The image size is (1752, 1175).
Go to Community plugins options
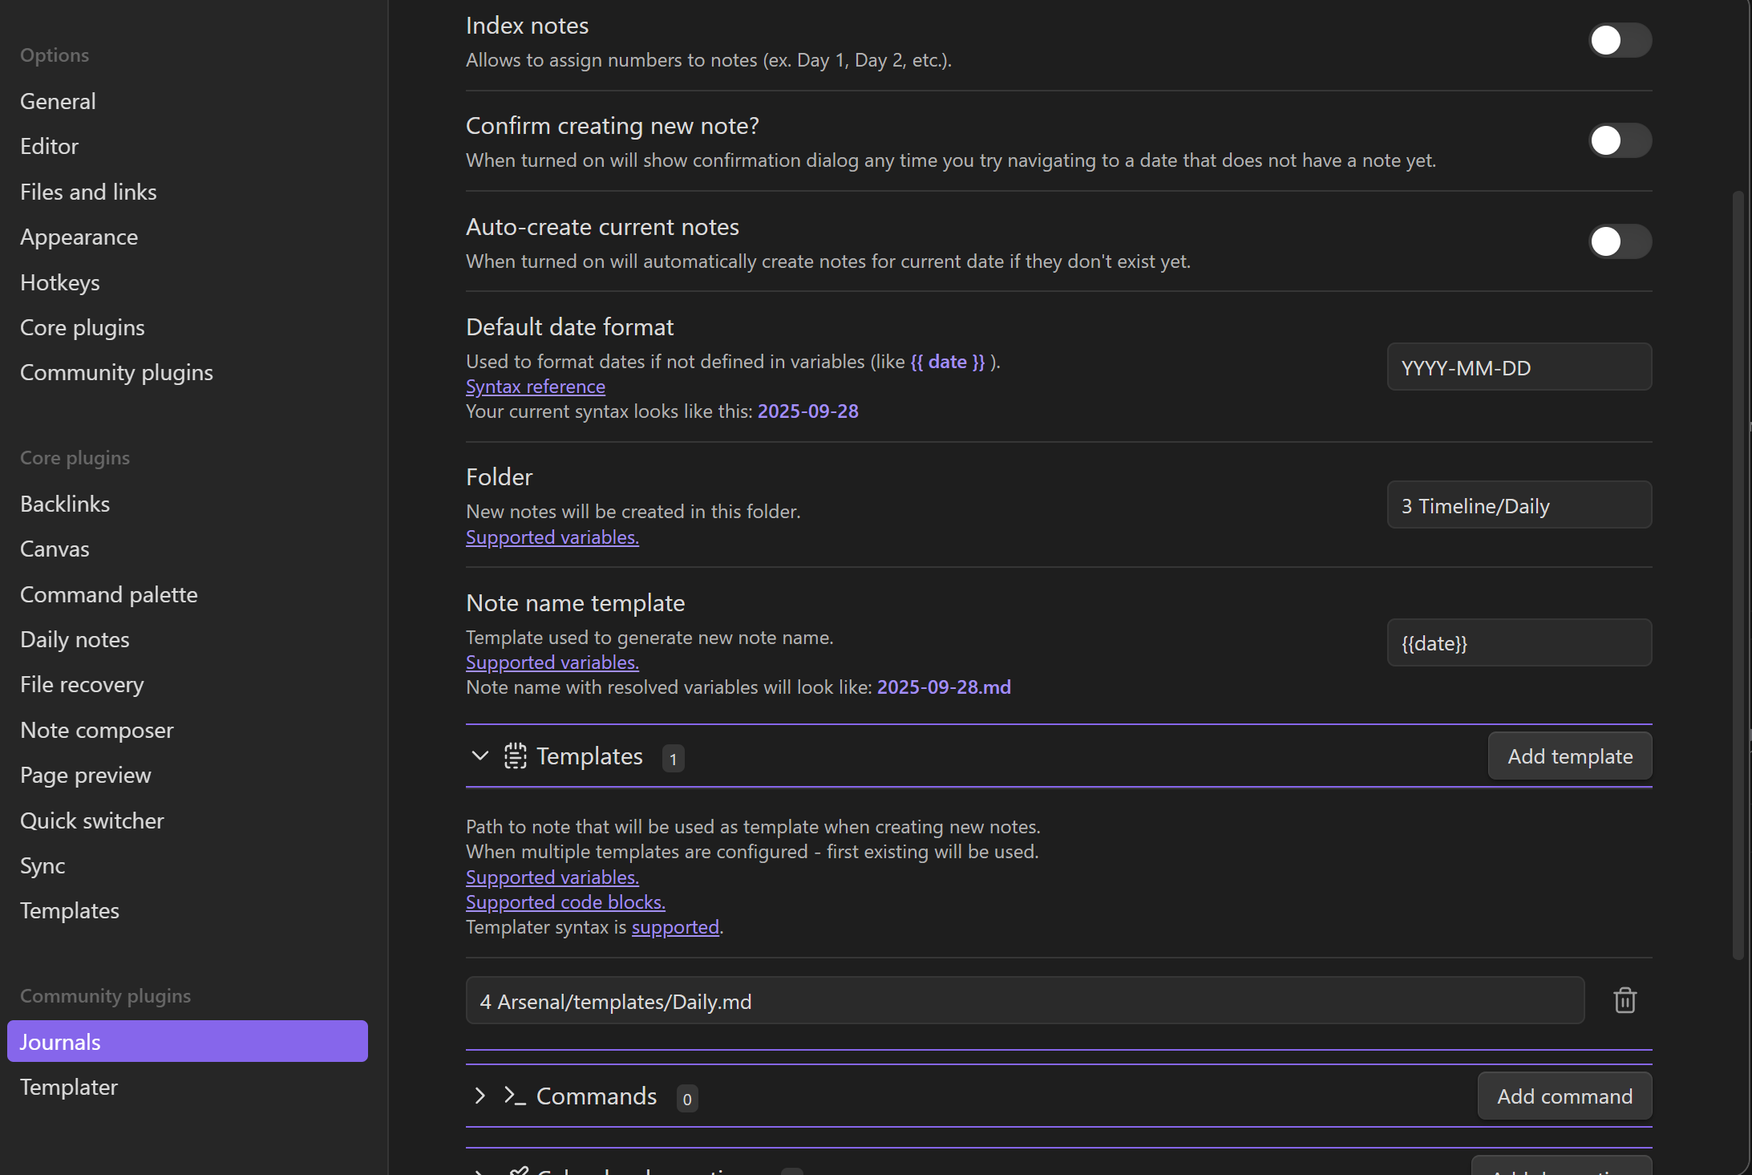point(116,373)
